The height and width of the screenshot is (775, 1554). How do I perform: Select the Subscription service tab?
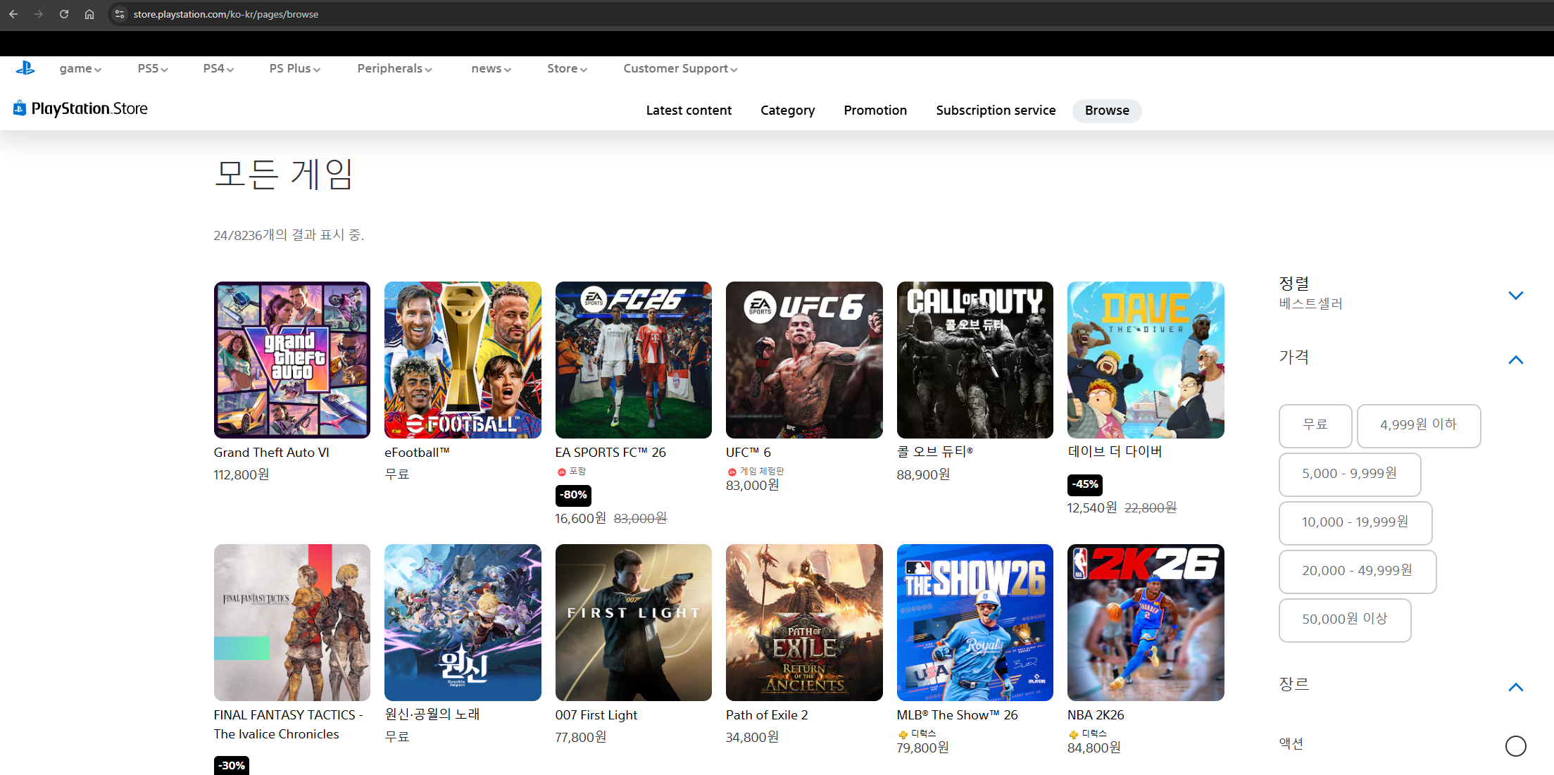[x=996, y=111]
